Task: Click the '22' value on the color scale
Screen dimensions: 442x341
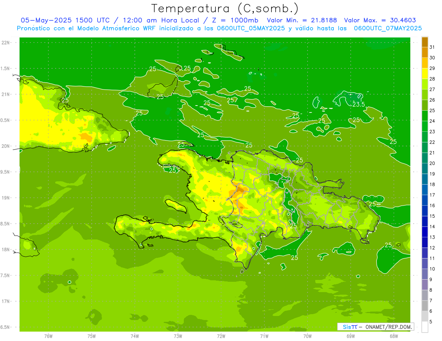Action: pos(432,142)
